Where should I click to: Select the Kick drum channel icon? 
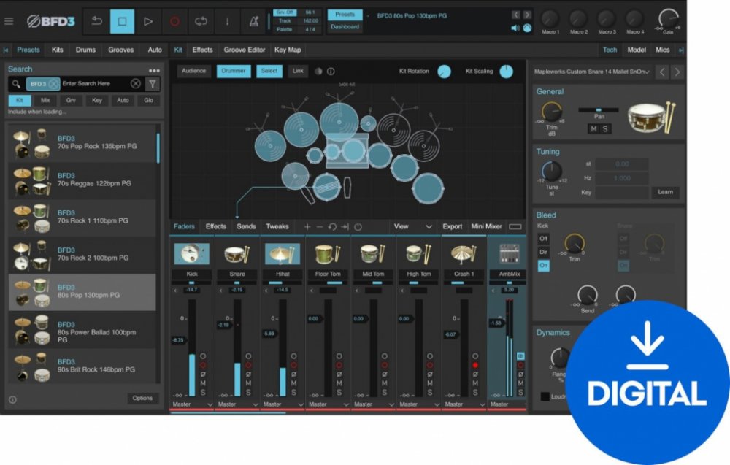pos(192,254)
